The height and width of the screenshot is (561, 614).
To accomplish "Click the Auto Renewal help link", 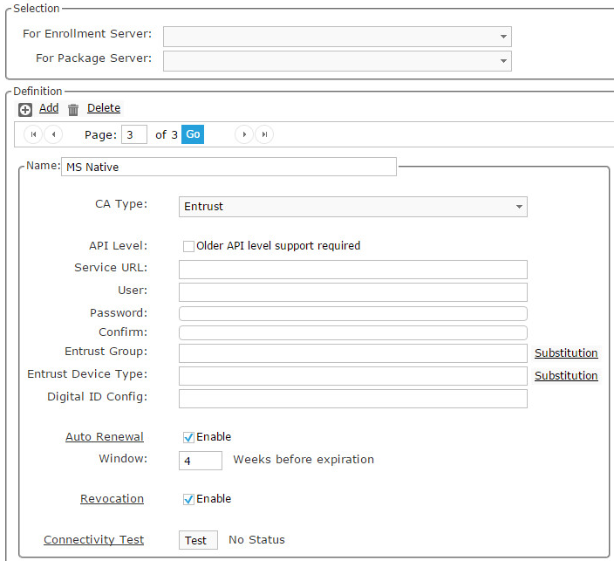I will pyautogui.click(x=105, y=437).
